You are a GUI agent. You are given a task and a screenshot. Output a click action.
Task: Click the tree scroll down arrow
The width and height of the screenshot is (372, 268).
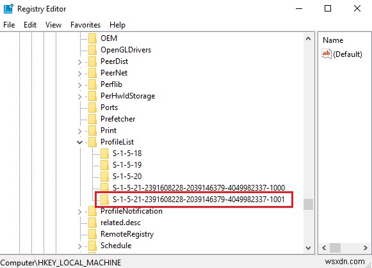tap(308, 248)
